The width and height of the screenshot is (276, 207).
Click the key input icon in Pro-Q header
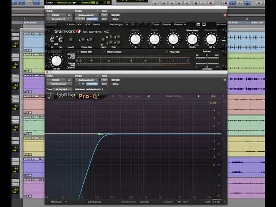(x=49, y=89)
